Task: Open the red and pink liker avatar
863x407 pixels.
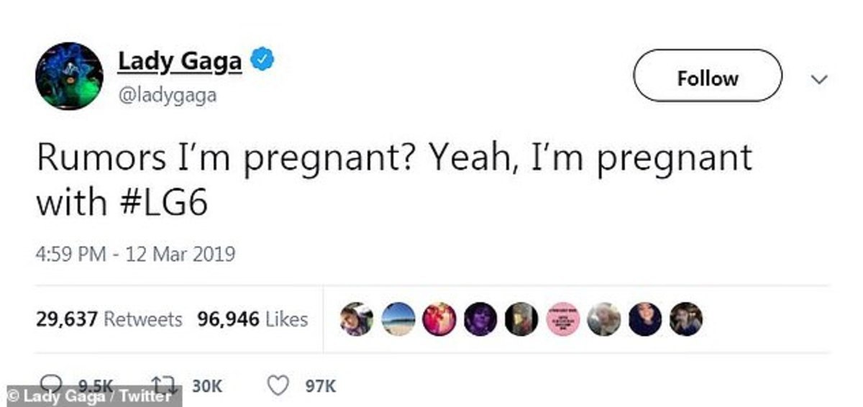Action: click(x=439, y=319)
